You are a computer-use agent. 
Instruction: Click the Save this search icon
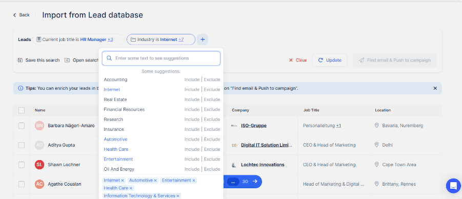pos(21,60)
